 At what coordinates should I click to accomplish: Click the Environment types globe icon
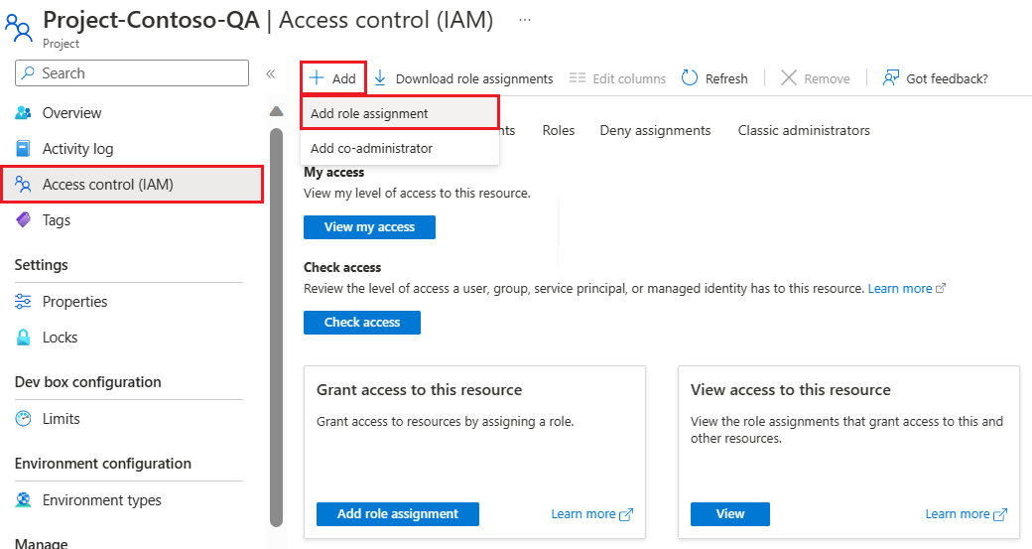(x=23, y=500)
